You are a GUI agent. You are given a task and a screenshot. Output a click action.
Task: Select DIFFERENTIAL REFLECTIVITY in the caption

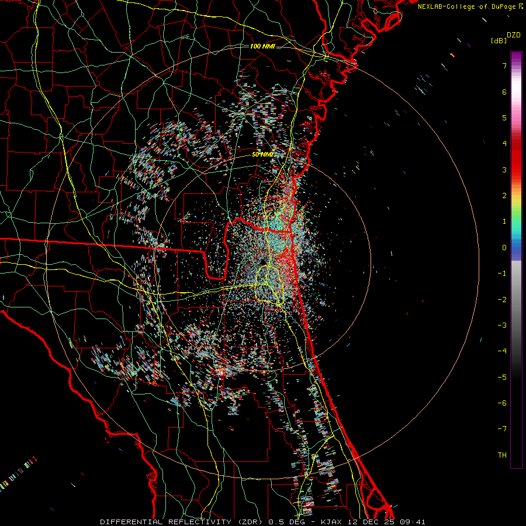[165, 522]
